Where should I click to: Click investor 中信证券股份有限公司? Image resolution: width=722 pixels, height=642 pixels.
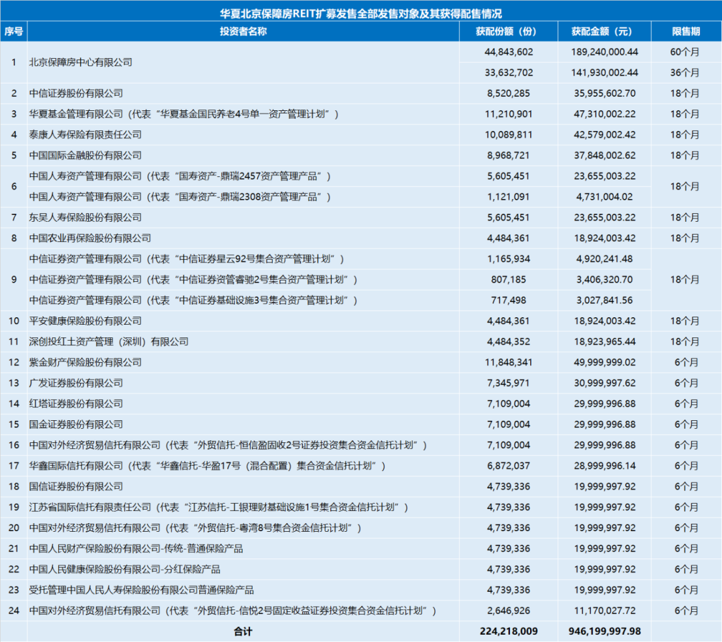76,94
